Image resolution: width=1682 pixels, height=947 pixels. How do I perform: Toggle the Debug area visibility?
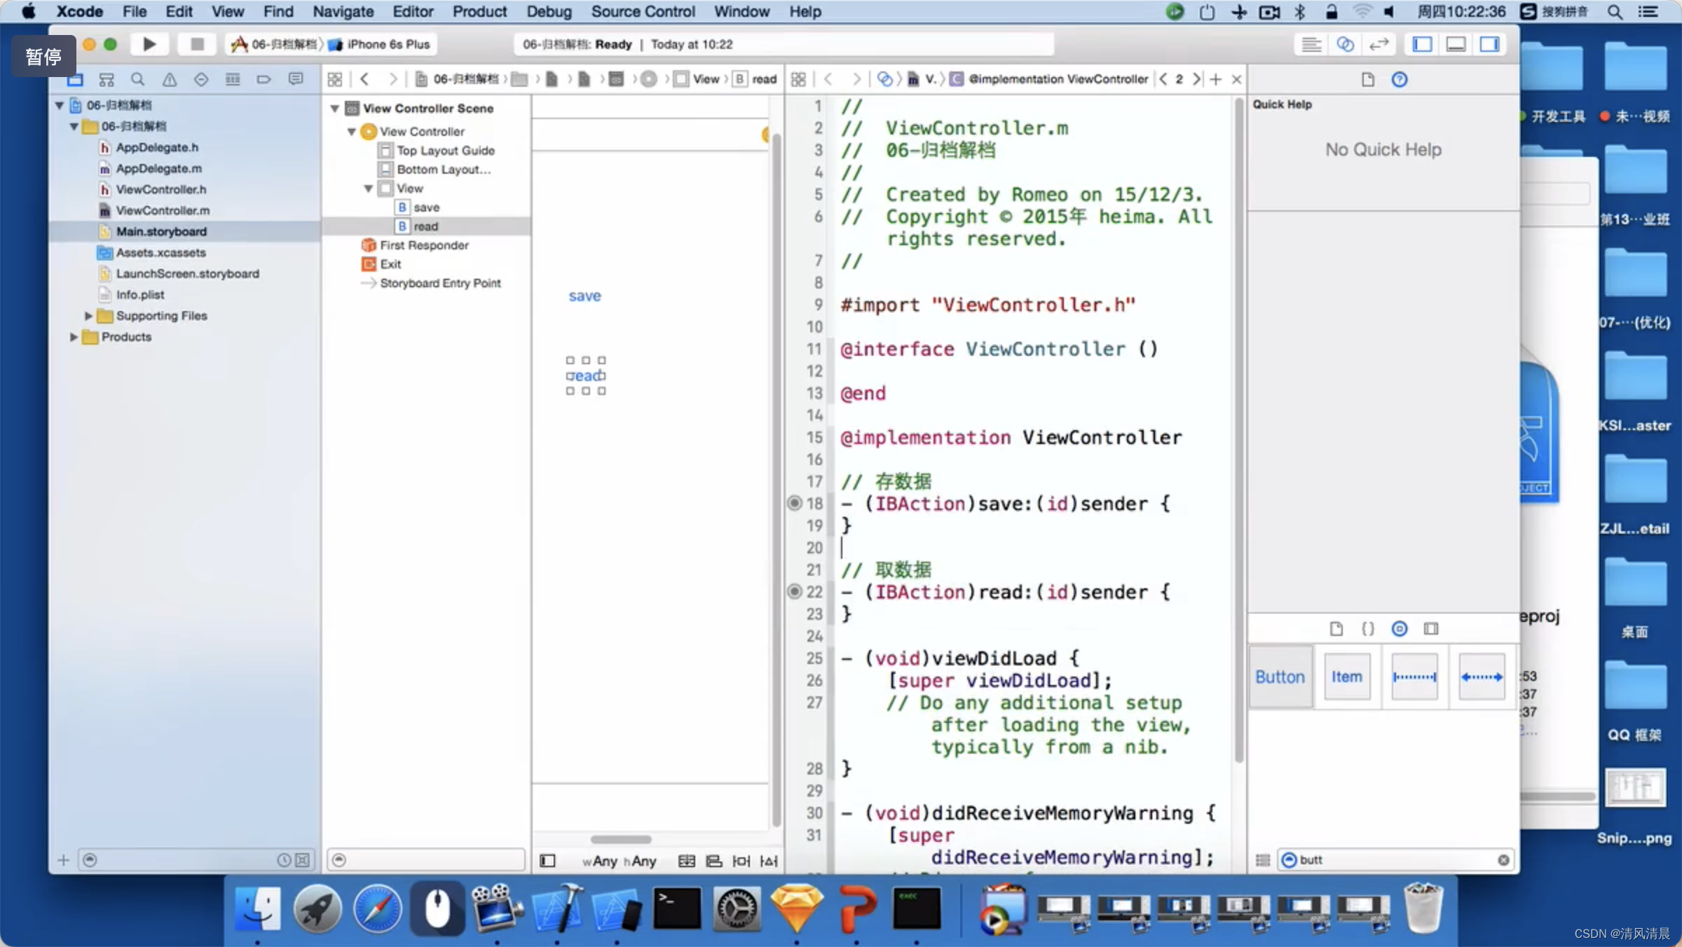1456,44
